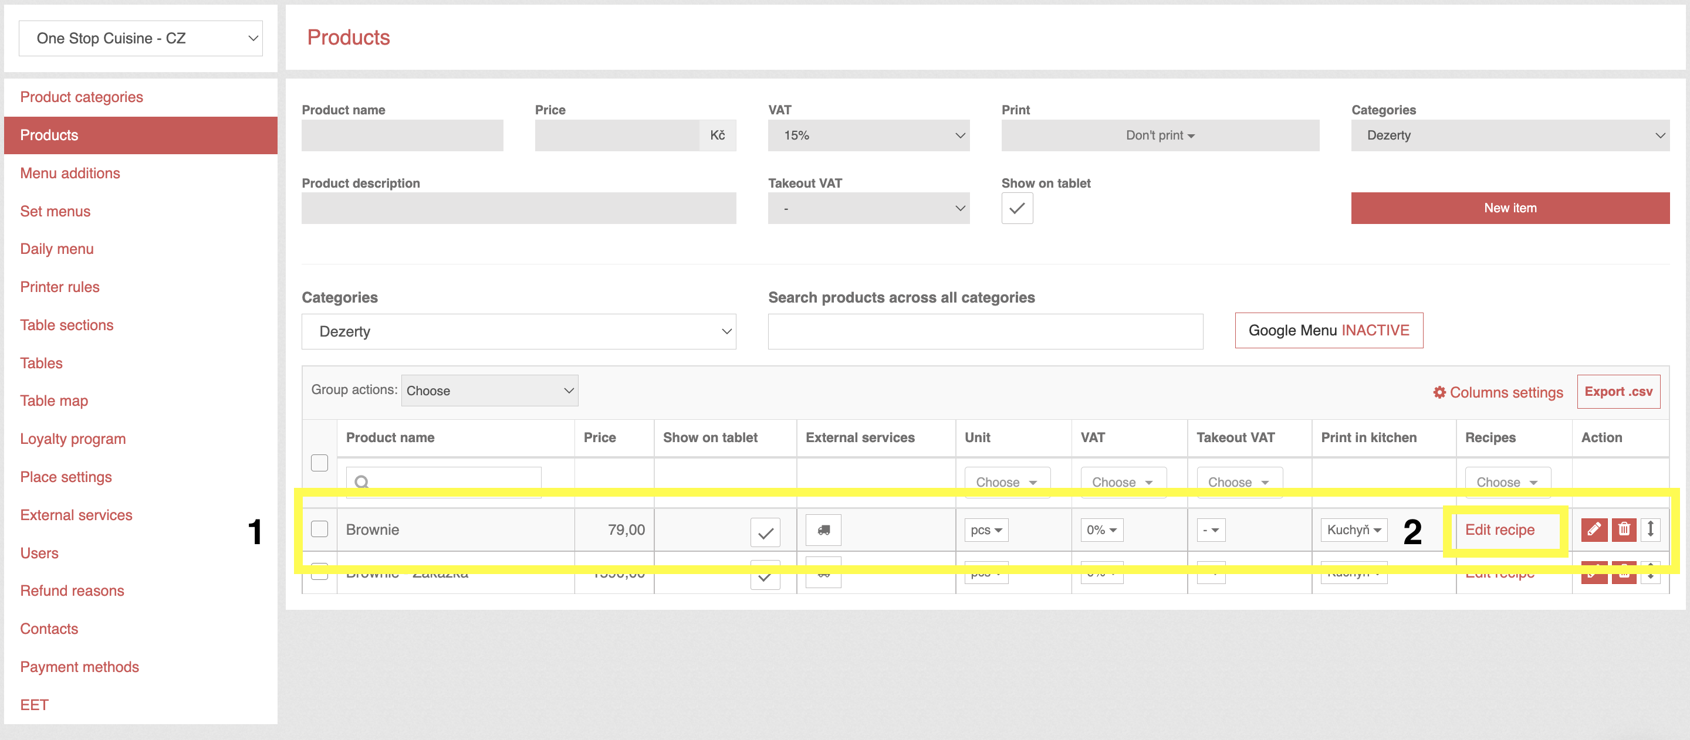Open Table map
This screenshot has width=1690, height=740.
54,400
